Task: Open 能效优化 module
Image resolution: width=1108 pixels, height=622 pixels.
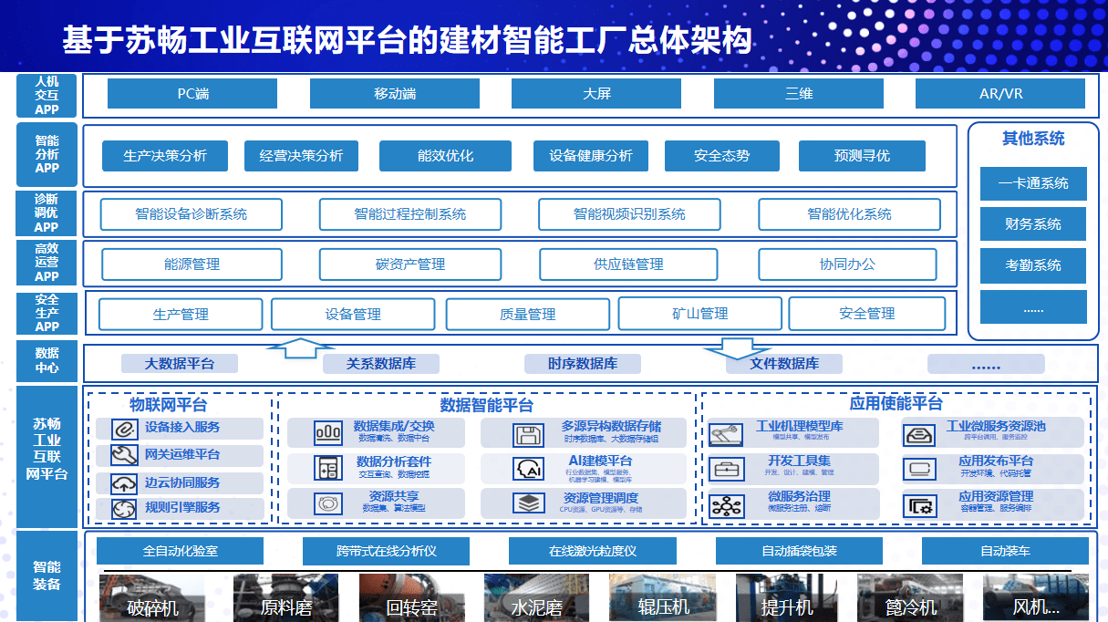Action: 445,156
